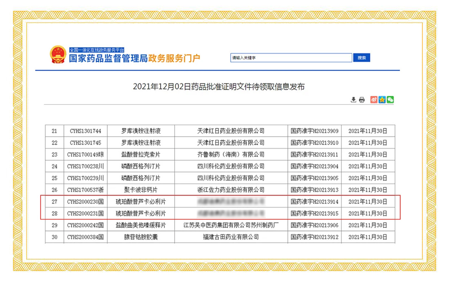Click acceptance number CYHS2000230国 in row 27
Screen dimensions: 449x281
point(85,202)
